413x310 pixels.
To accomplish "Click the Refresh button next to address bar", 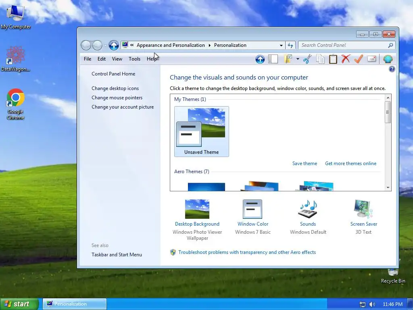I will pos(290,45).
